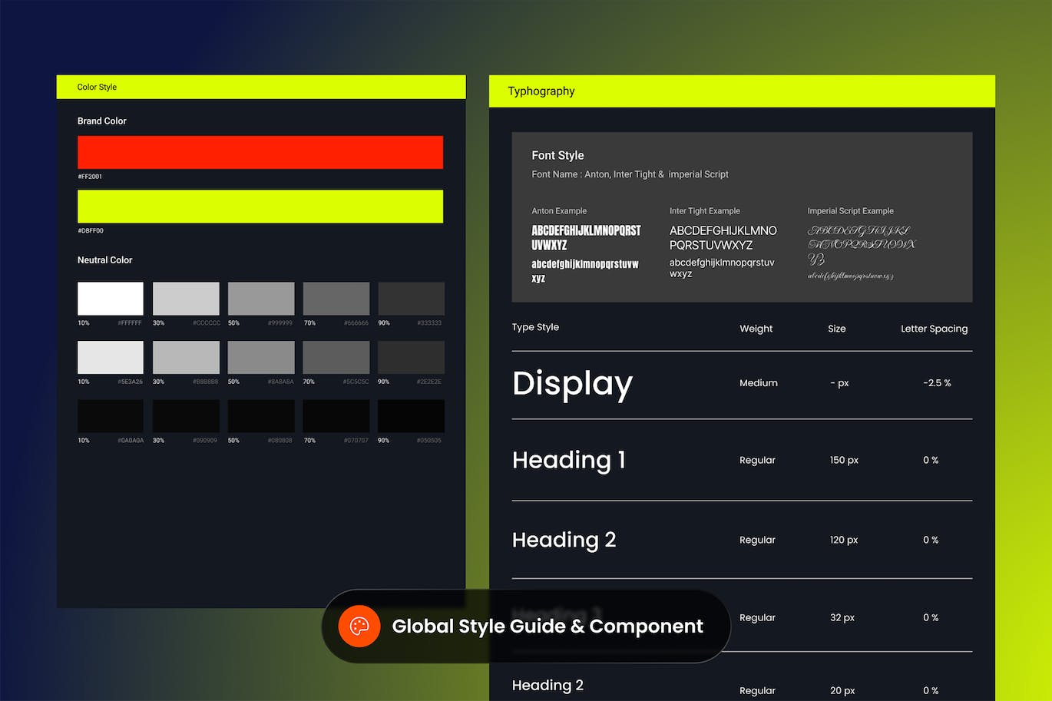
Task: Pick the #5E3A26 labeled light swatch
Action: pos(111,358)
